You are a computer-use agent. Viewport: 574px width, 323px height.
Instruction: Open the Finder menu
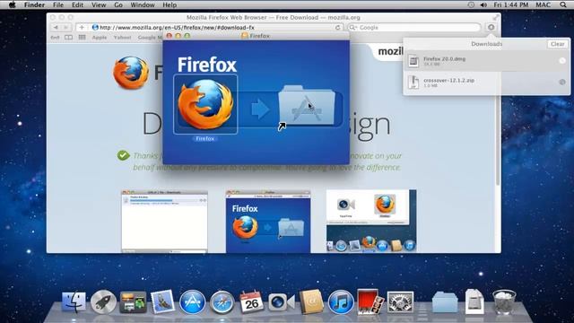pos(34,4)
